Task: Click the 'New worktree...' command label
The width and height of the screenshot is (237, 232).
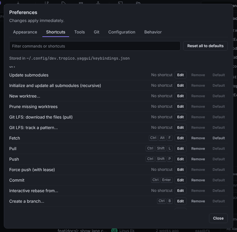Action: click(x=25, y=96)
